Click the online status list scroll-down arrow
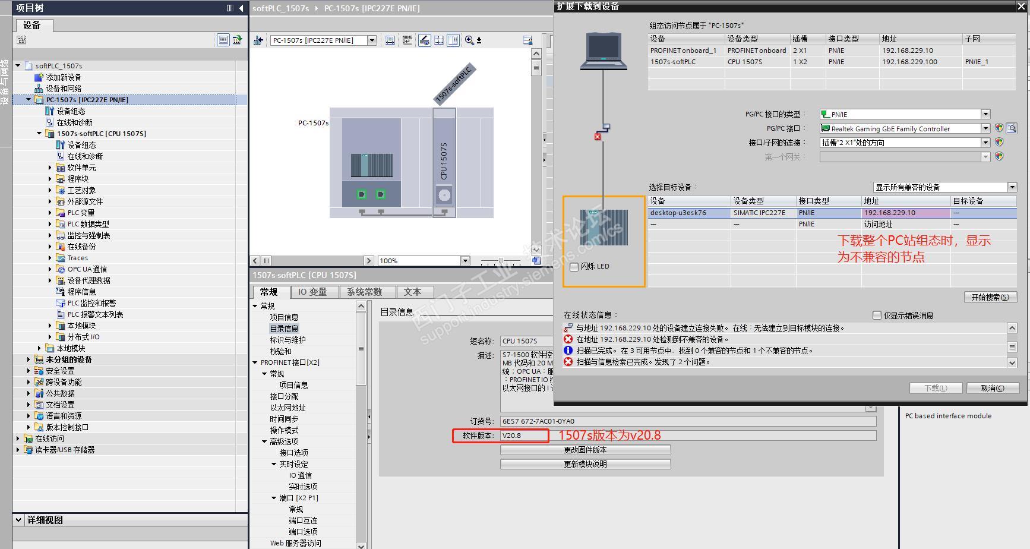The height and width of the screenshot is (549, 1030). click(1012, 362)
